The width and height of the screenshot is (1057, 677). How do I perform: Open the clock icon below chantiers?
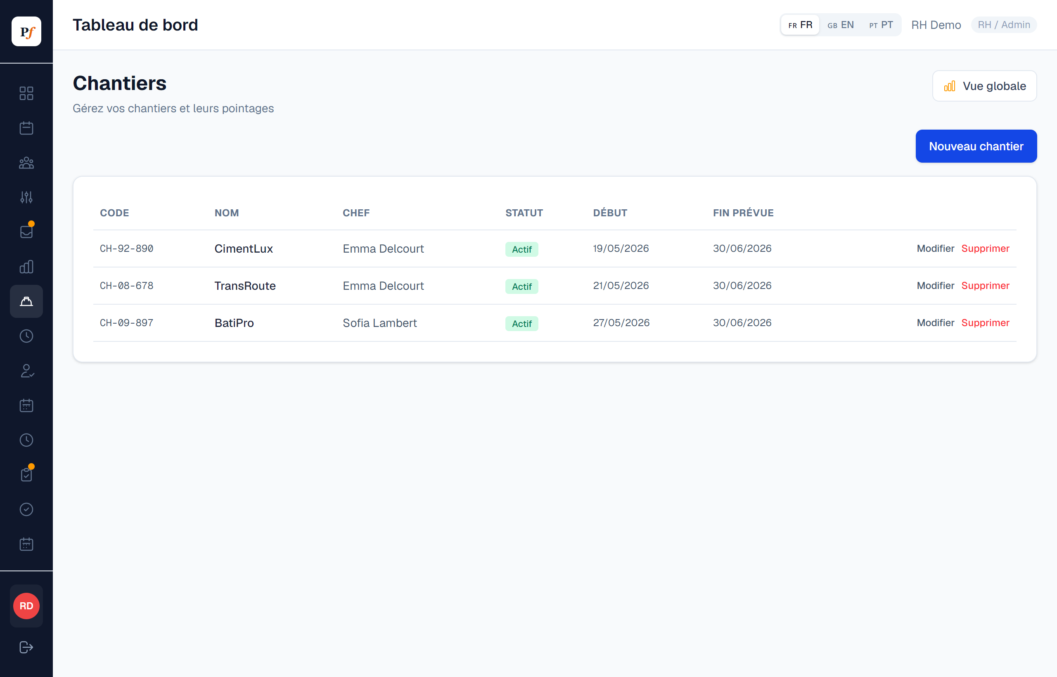[x=26, y=336]
